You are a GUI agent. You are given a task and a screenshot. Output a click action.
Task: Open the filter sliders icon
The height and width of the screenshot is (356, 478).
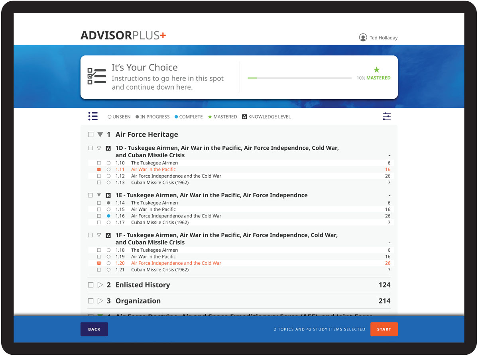coord(386,116)
